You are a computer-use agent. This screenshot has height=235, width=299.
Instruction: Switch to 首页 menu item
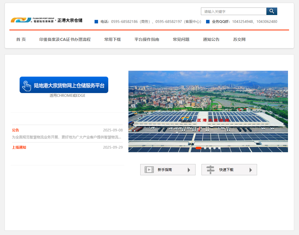coord(21,39)
